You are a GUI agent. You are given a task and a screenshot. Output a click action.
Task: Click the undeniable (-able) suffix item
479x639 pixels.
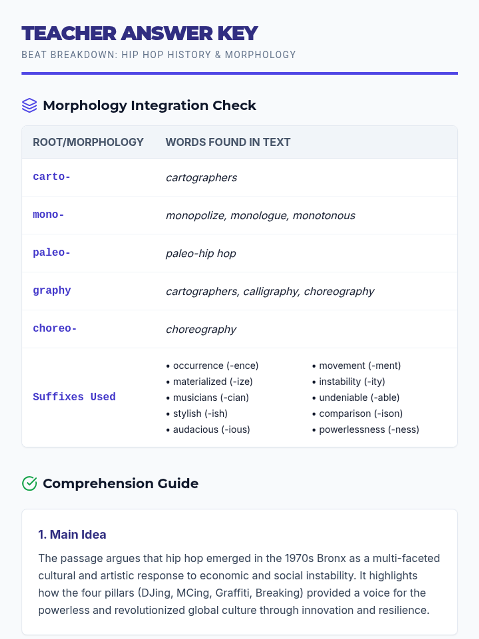point(356,397)
